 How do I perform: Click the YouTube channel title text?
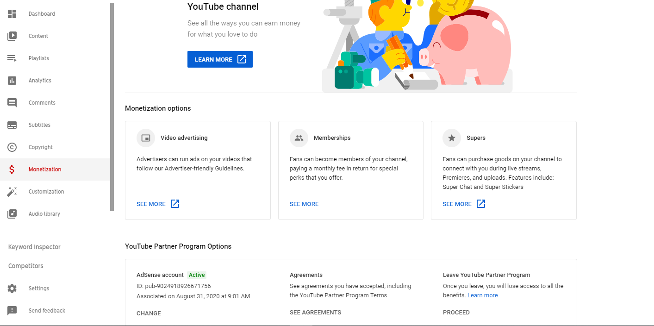pos(223,6)
